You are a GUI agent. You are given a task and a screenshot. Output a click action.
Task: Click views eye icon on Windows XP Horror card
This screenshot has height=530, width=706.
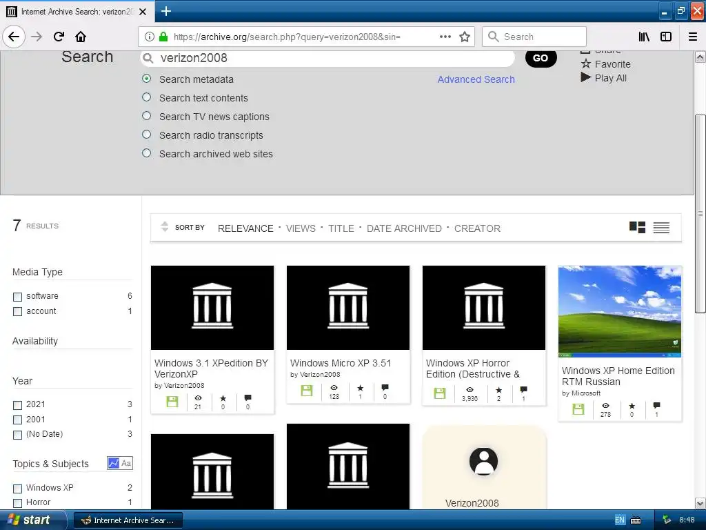pyautogui.click(x=470, y=390)
